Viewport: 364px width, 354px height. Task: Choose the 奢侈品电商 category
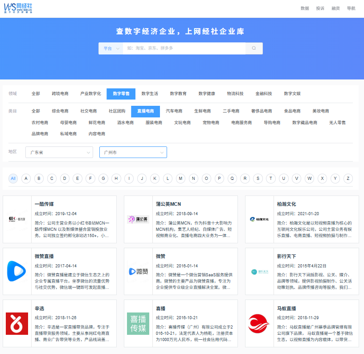262,111
